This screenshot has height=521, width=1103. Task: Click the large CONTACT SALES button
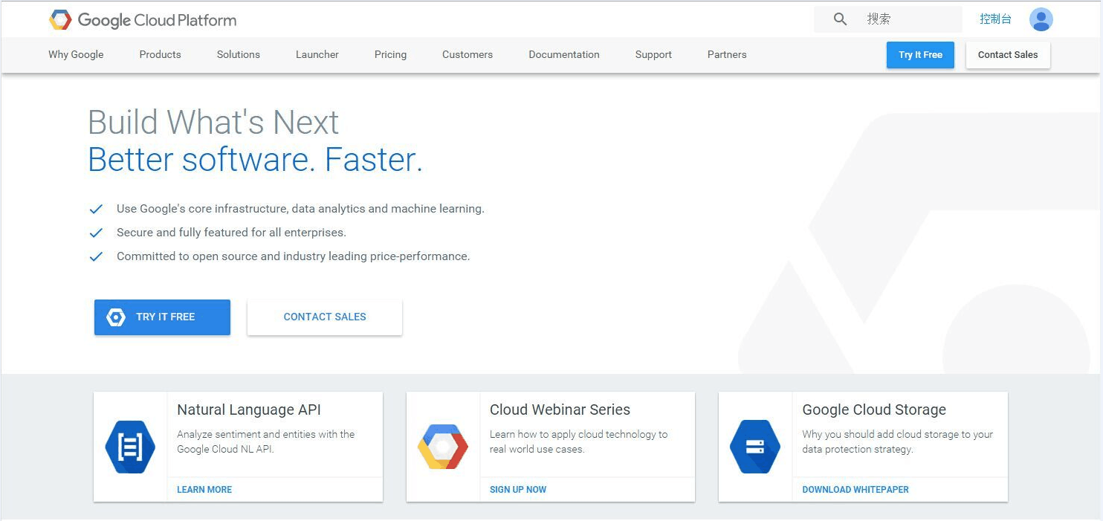click(325, 317)
